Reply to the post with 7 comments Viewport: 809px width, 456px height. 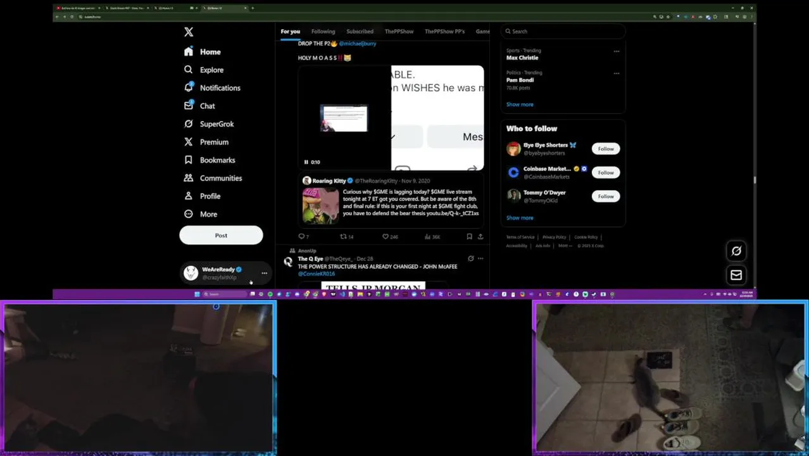tap(303, 236)
